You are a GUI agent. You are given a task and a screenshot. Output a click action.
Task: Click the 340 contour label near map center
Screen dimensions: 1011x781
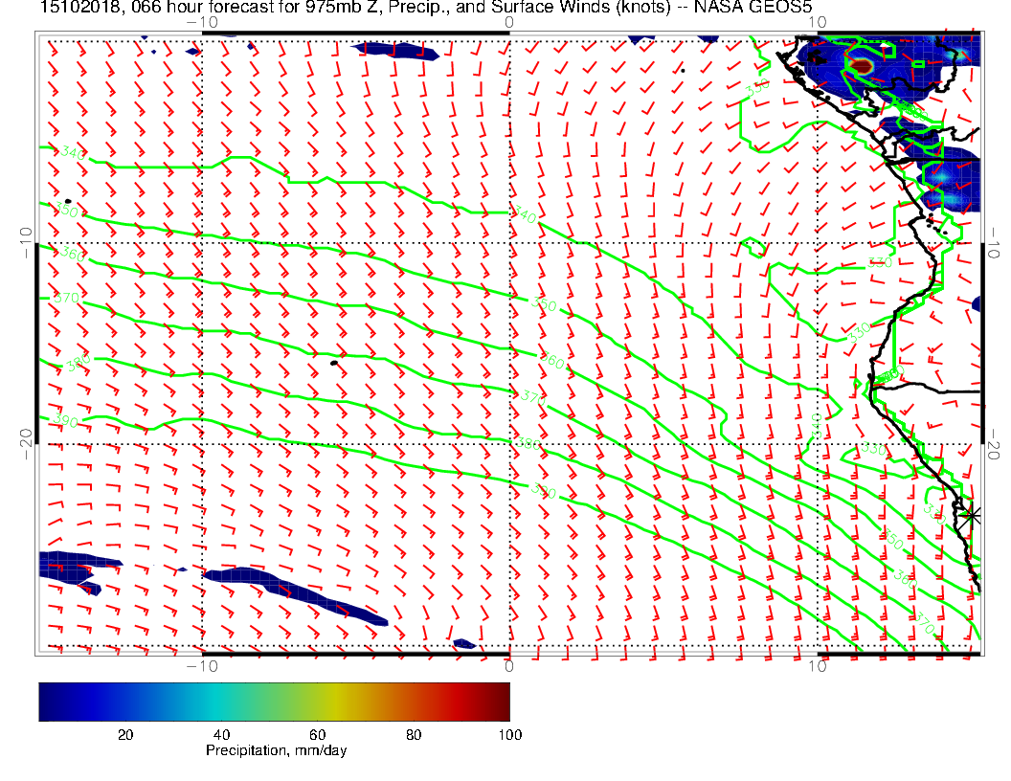(525, 216)
